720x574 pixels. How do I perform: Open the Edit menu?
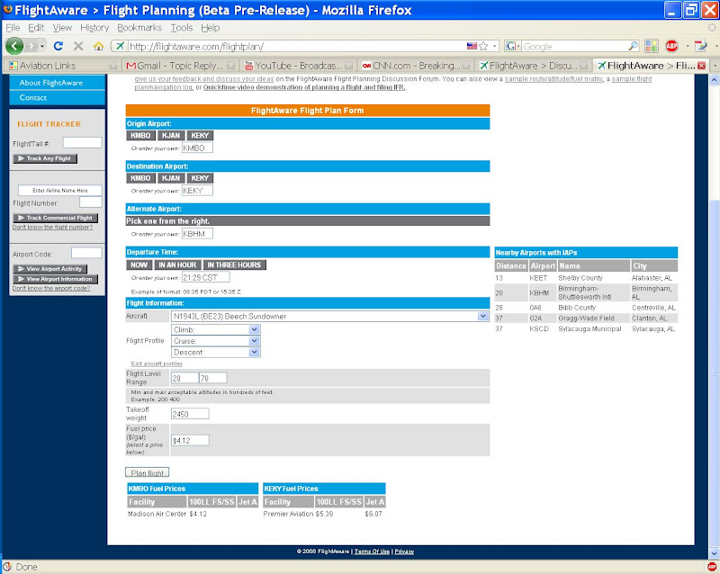click(x=36, y=28)
